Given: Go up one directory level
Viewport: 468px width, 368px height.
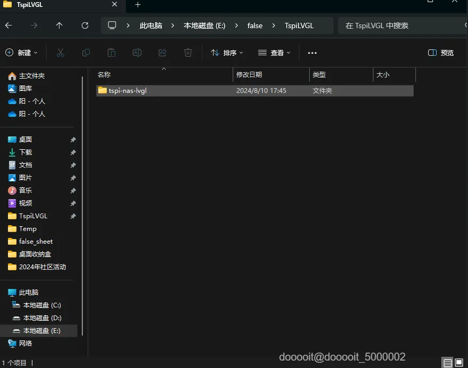Looking at the screenshot, I should pos(59,25).
